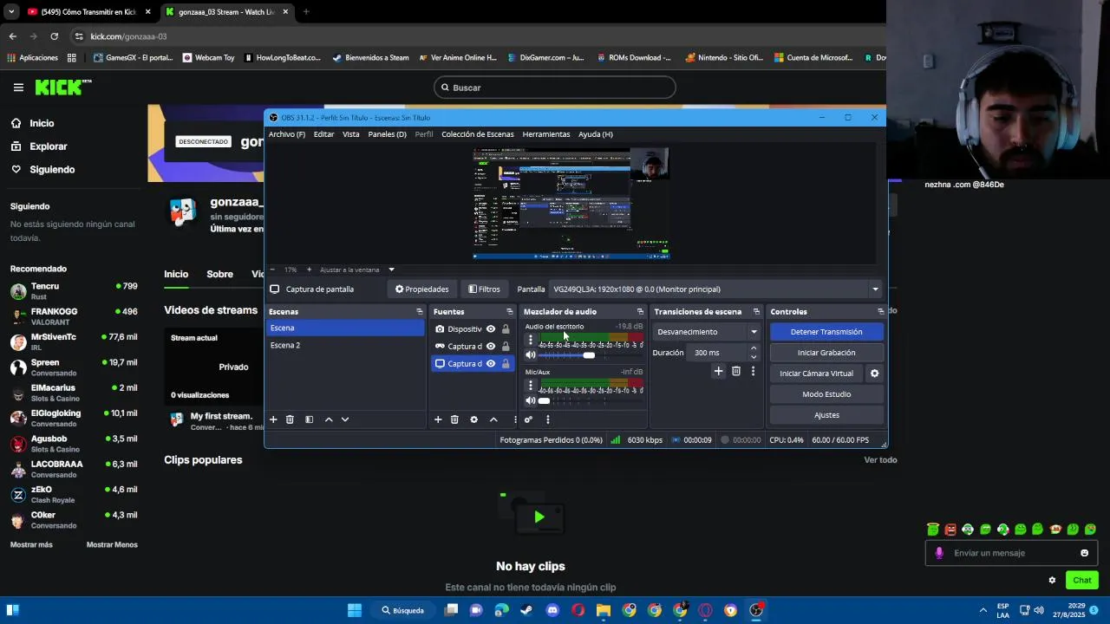Zoom in preview with the plus icon
The image size is (1110, 624).
(x=309, y=270)
